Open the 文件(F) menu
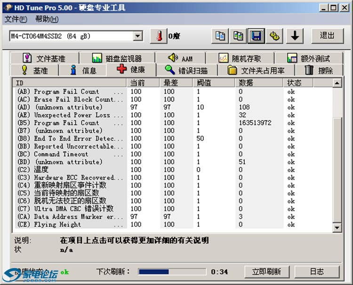Screen dimensions: 353x285 point(16,19)
